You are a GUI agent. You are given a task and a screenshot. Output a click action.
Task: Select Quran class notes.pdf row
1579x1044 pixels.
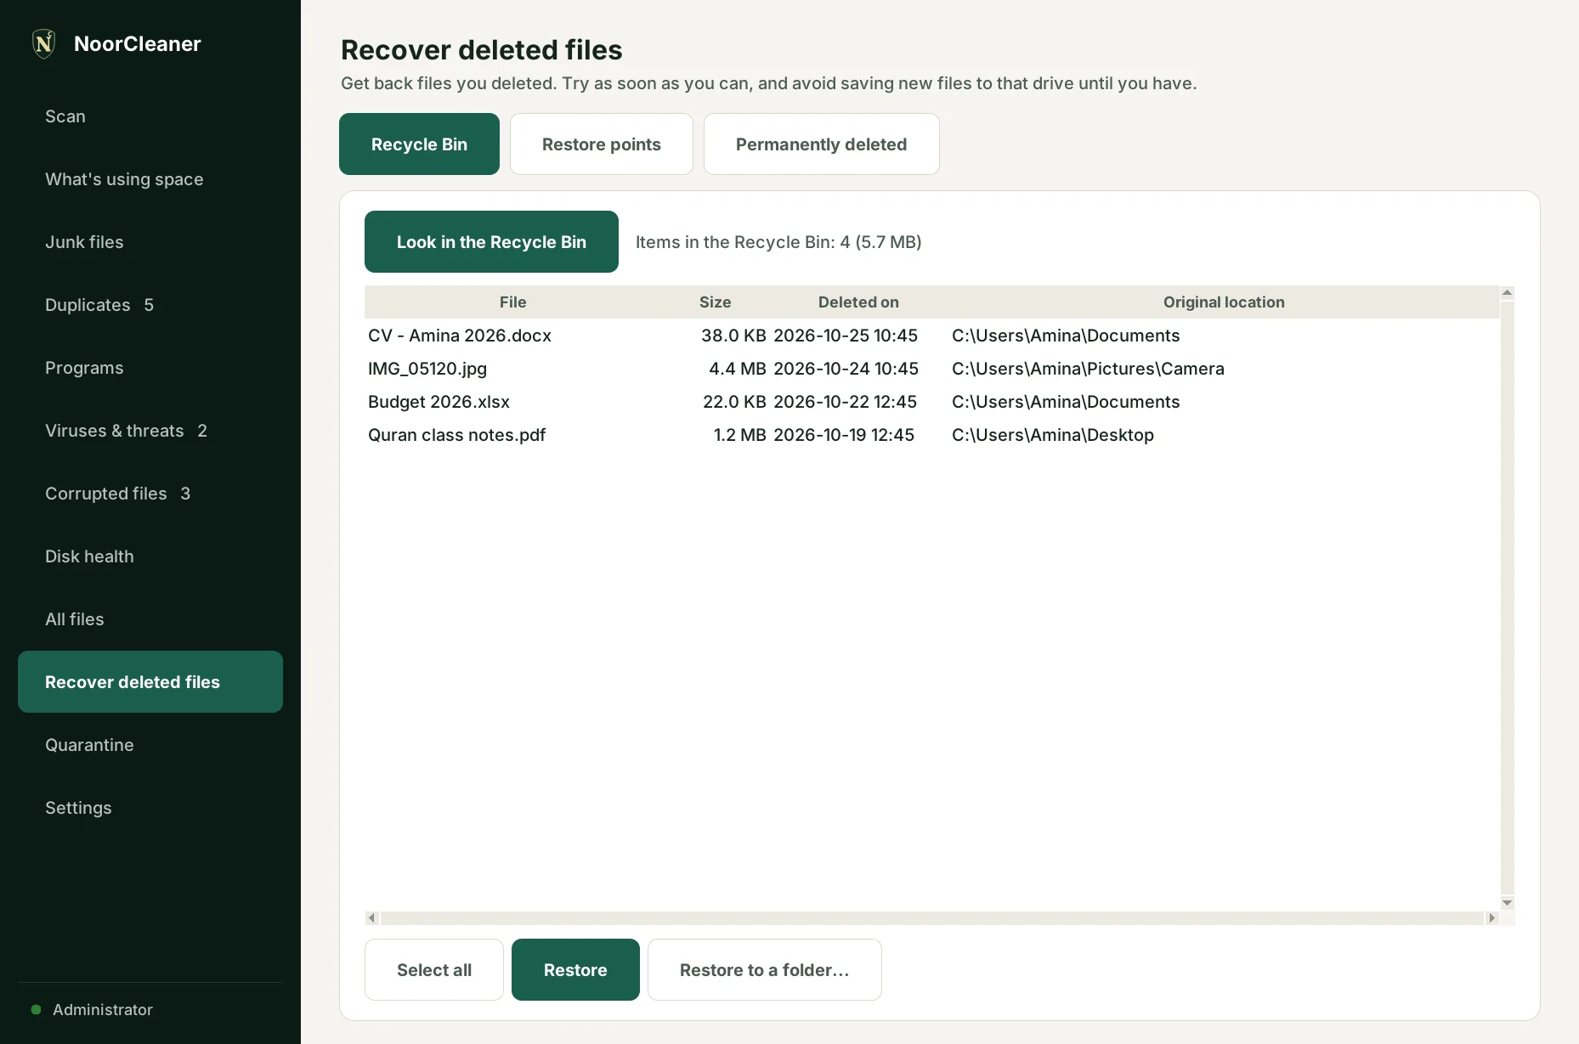(x=932, y=435)
